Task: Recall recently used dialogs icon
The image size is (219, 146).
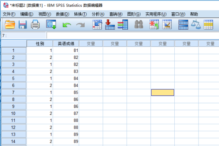Action: click(x=51, y=25)
